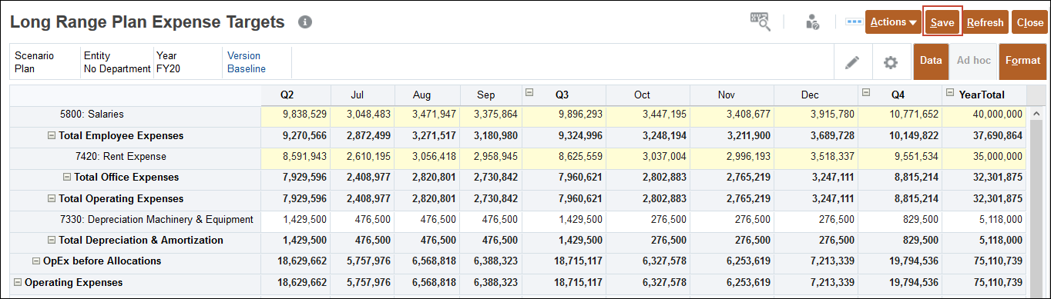Viewport: 1051px width, 299px height.
Task: Click Salaries Sep cell 3,375,864
Action: pyautogui.click(x=492, y=115)
